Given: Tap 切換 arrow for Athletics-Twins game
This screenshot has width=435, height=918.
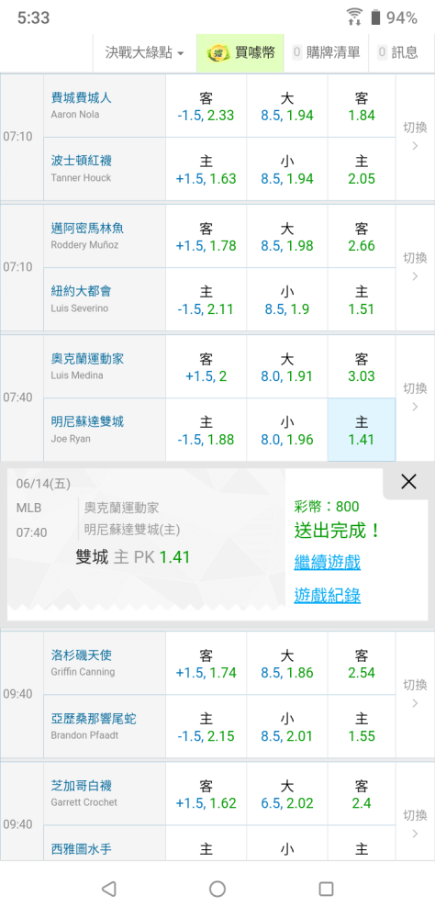Looking at the screenshot, I should pyautogui.click(x=415, y=398).
